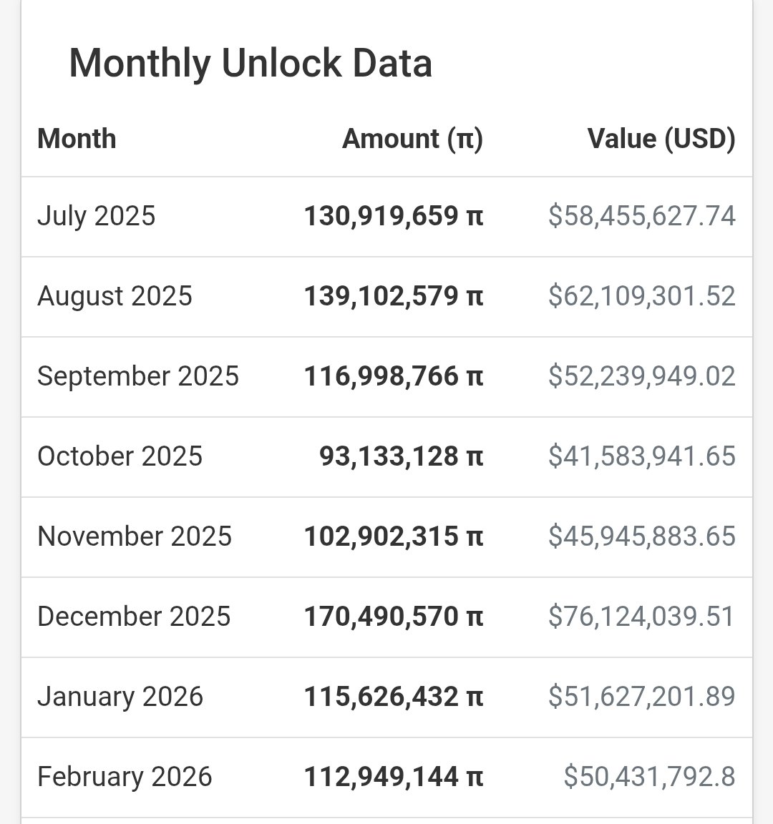Click the Value (USD) column header
The width and height of the screenshot is (773, 824).
coord(661,139)
